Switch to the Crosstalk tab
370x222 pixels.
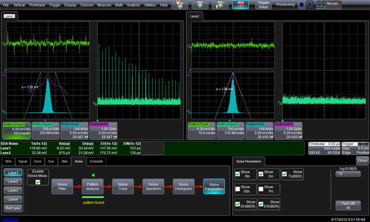[96, 162]
